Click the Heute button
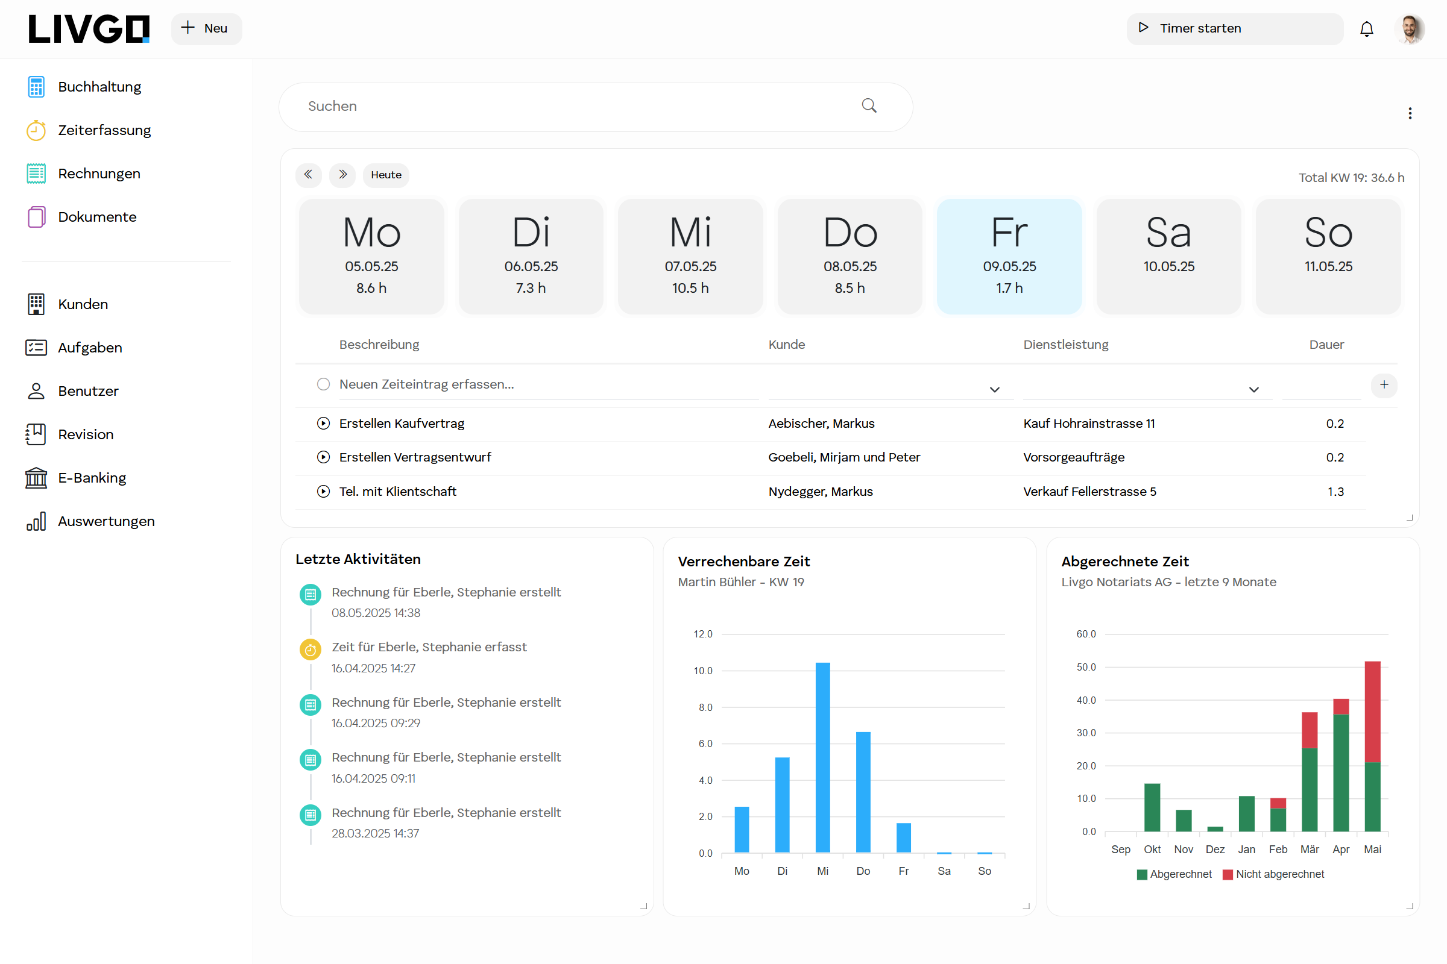This screenshot has width=1447, height=964. [x=386, y=175]
